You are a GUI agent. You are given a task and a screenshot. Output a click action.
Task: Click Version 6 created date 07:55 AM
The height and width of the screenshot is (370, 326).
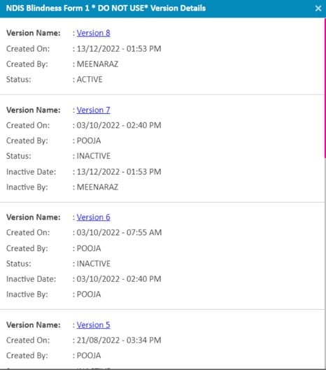tap(144, 232)
